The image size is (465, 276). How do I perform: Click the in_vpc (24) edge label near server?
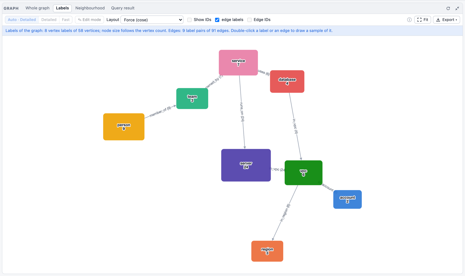coord(278,169)
